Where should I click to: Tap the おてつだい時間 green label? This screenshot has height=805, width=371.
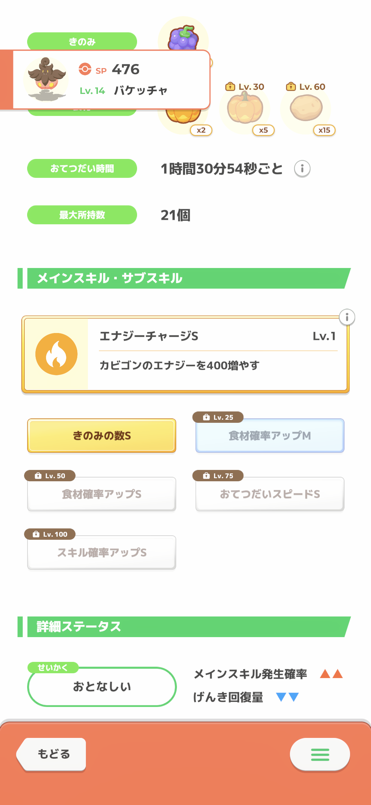click(82, 169)
